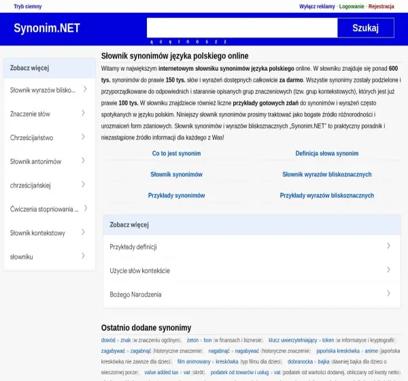Select Chrześcijaństwo sidebar item
Image resolution: width=408 pixels, height=381 pixels.
[x=50, y=137]
